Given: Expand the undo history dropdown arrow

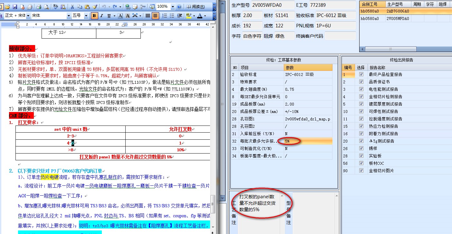Looking at the screenshot, I should pos(109,6).
